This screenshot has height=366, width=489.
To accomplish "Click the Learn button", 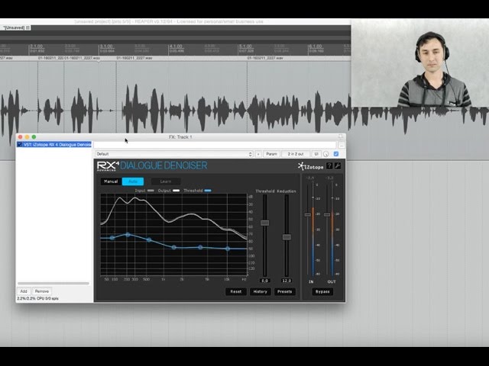I will (x=166, y=181).
